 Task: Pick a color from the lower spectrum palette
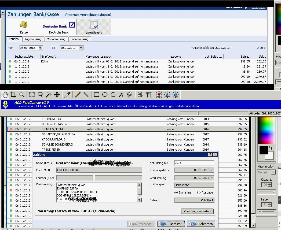(x=266, y=130)
